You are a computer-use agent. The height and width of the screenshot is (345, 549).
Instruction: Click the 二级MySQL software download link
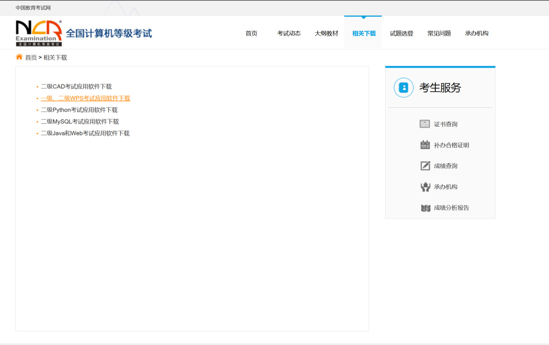pyautogui.click(x=80, y=122)
